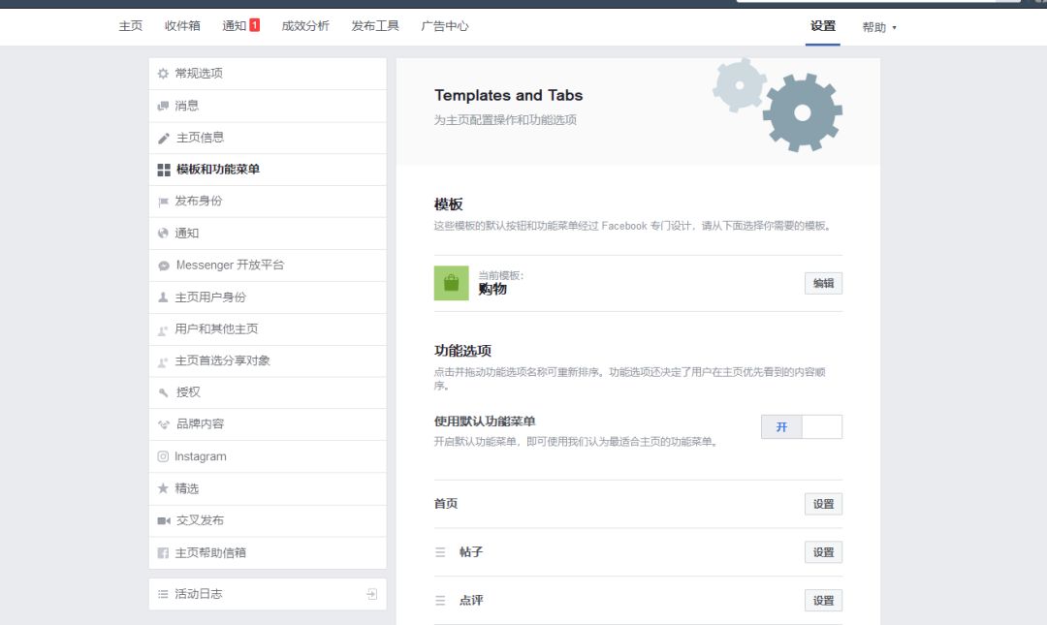
Task: Click the pencil icon for 主页信息
Action: point(162,137)
